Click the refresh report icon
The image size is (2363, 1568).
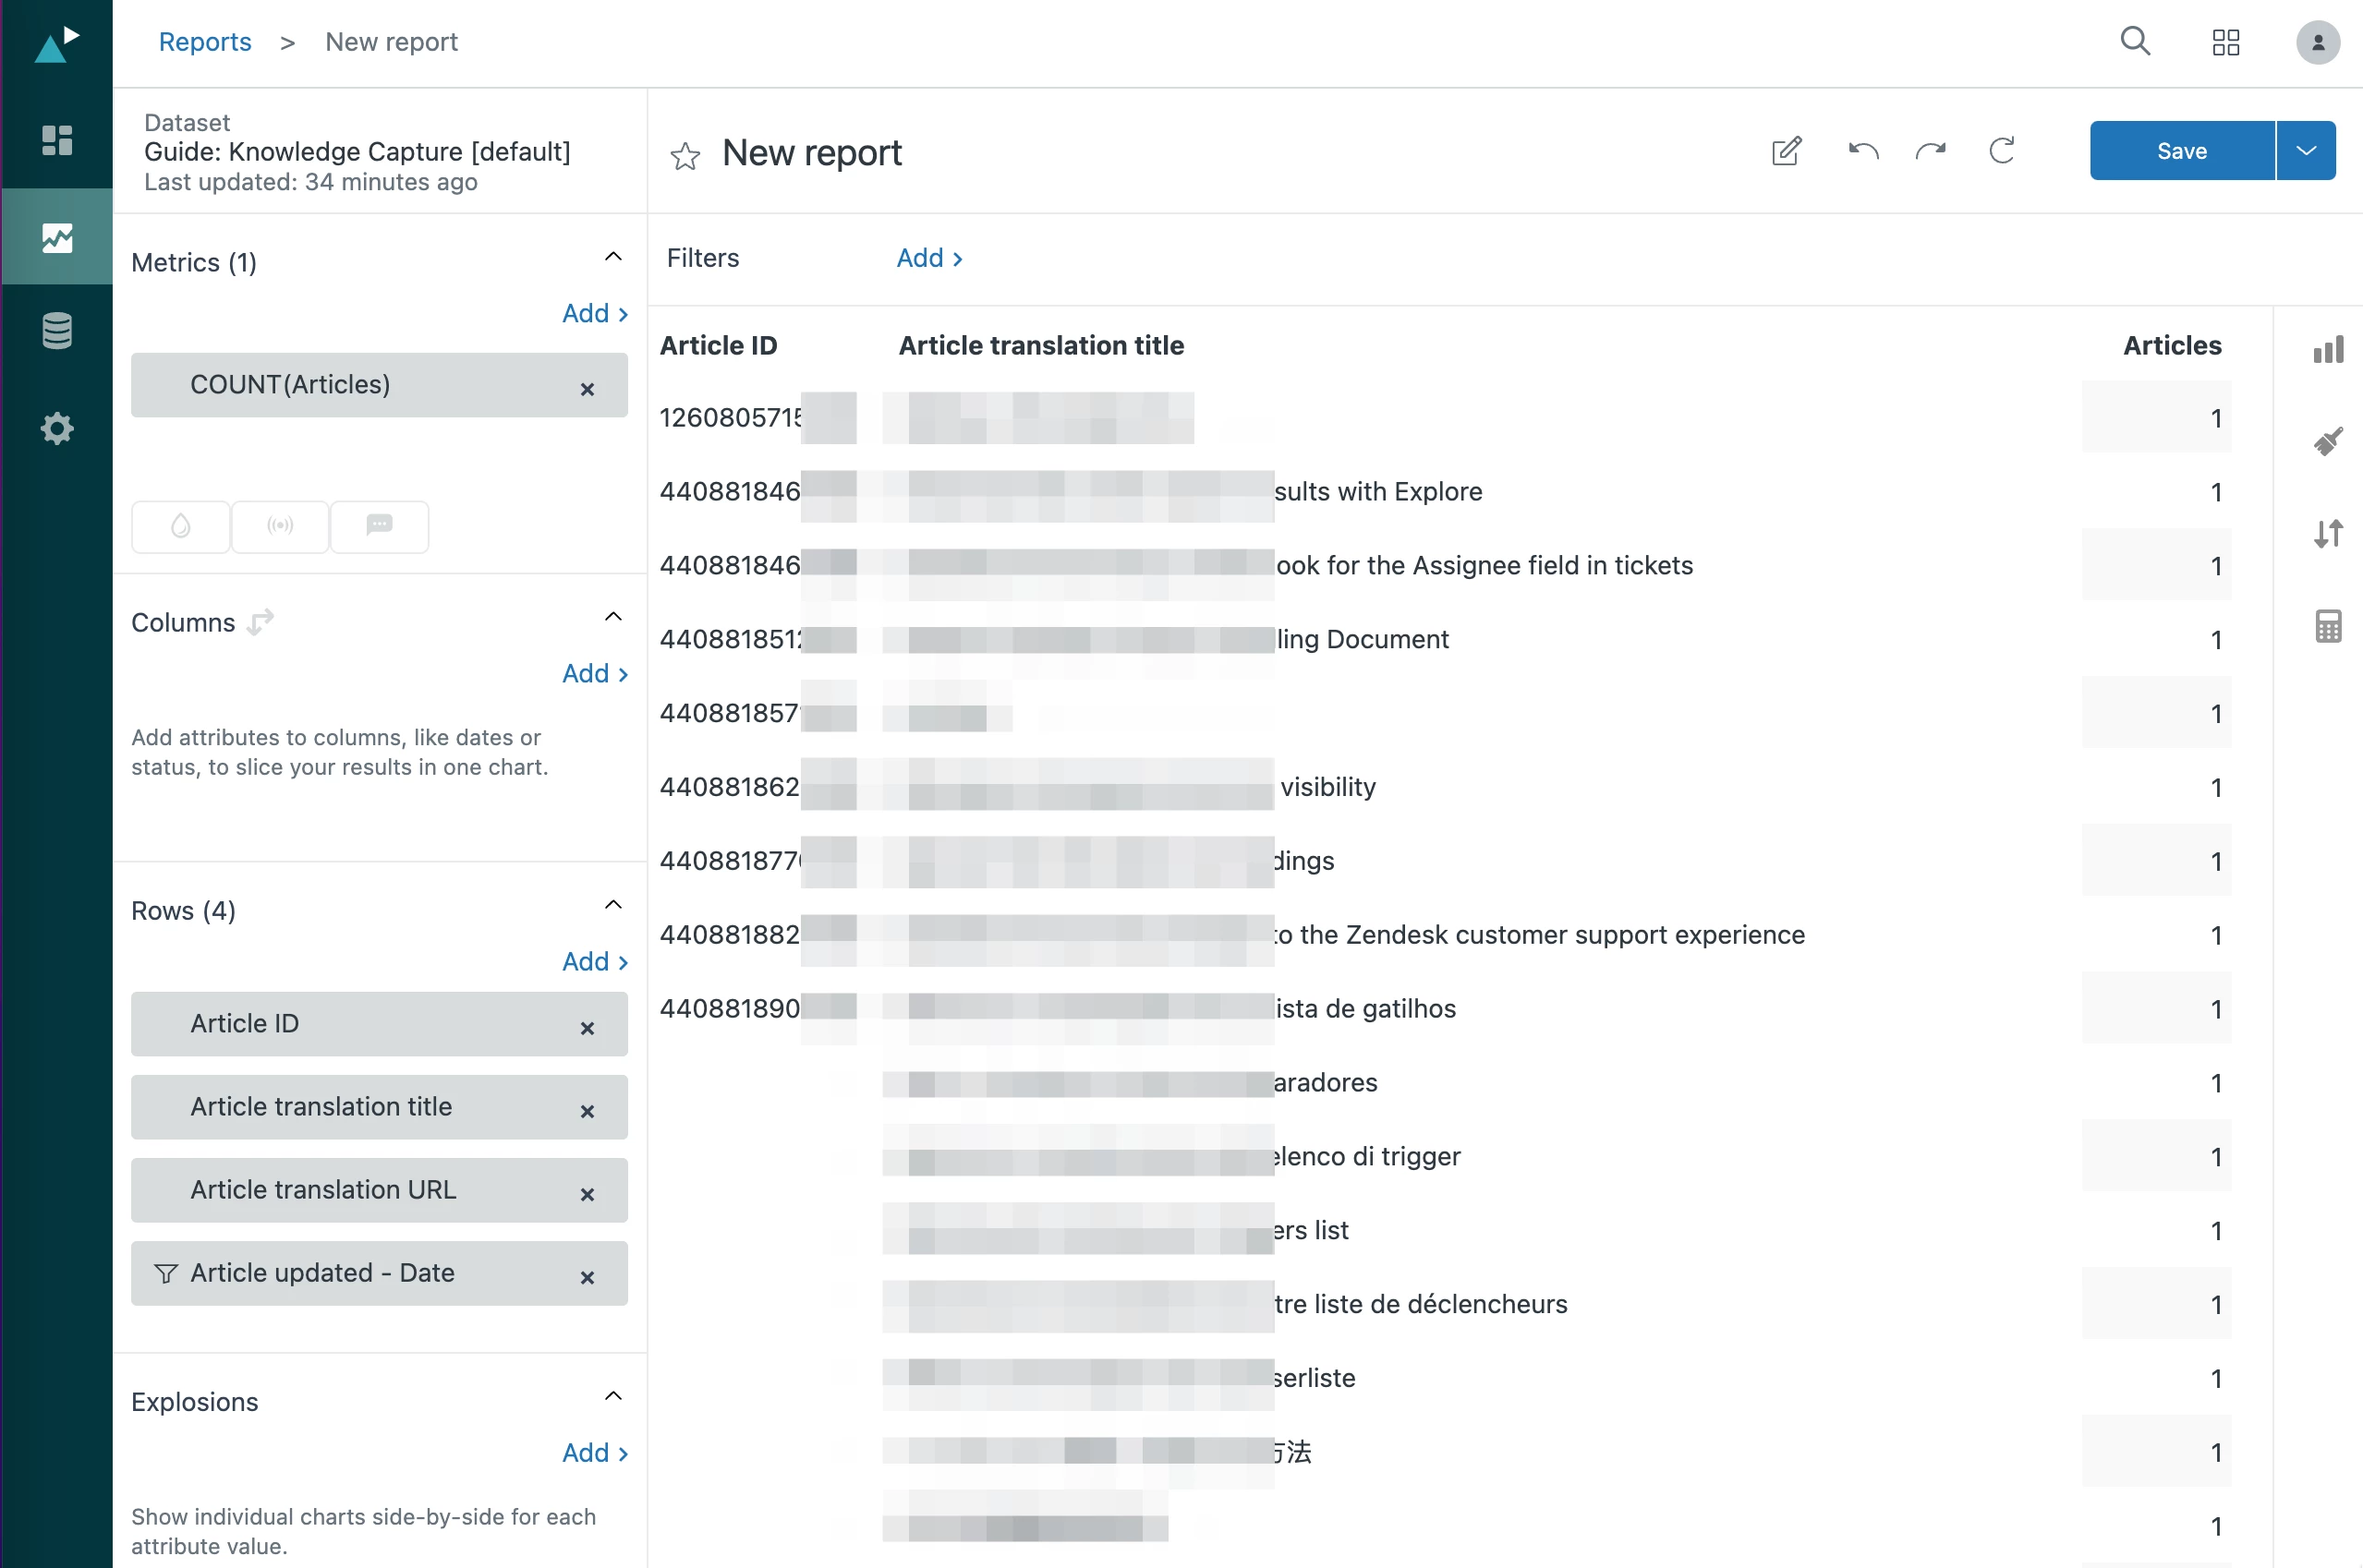click(x=2001, y=151)
